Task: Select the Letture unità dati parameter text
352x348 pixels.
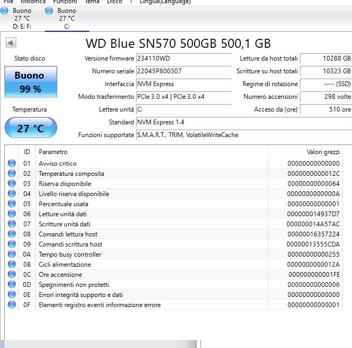Action: point(63,214)
